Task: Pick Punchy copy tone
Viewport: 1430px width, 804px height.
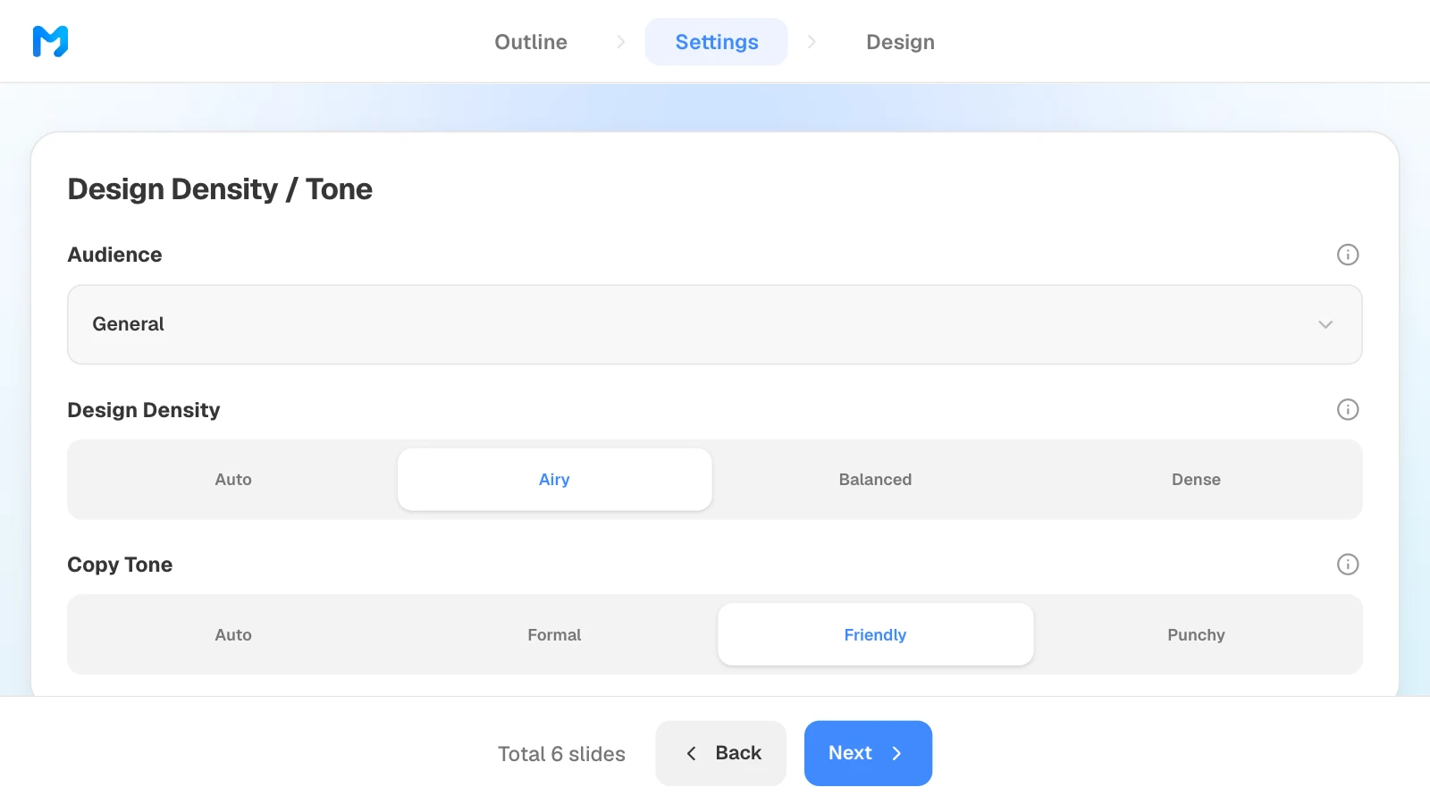Action: click(1196, 634)
